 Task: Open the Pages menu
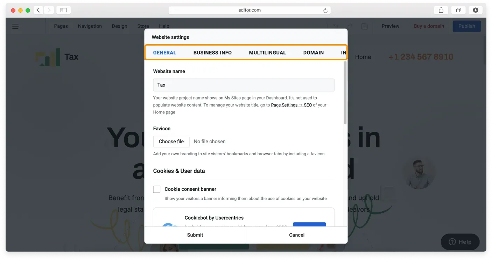point(61,26)
